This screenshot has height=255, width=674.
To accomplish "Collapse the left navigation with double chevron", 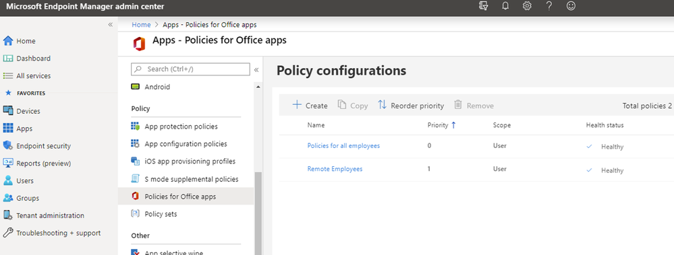I will pyautogui.click(x=111, y=24).
